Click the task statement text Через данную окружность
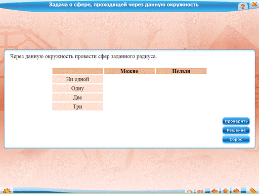The height and width of the screenshot is (194, 259). click(x=41, y=57)
